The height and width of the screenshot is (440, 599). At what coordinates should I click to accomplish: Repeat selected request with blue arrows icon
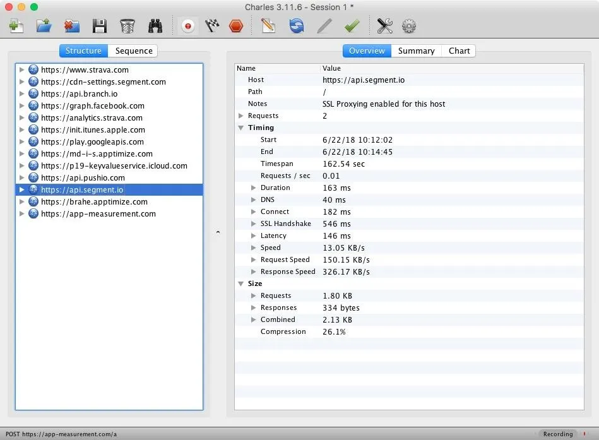[x=297, y=26]
